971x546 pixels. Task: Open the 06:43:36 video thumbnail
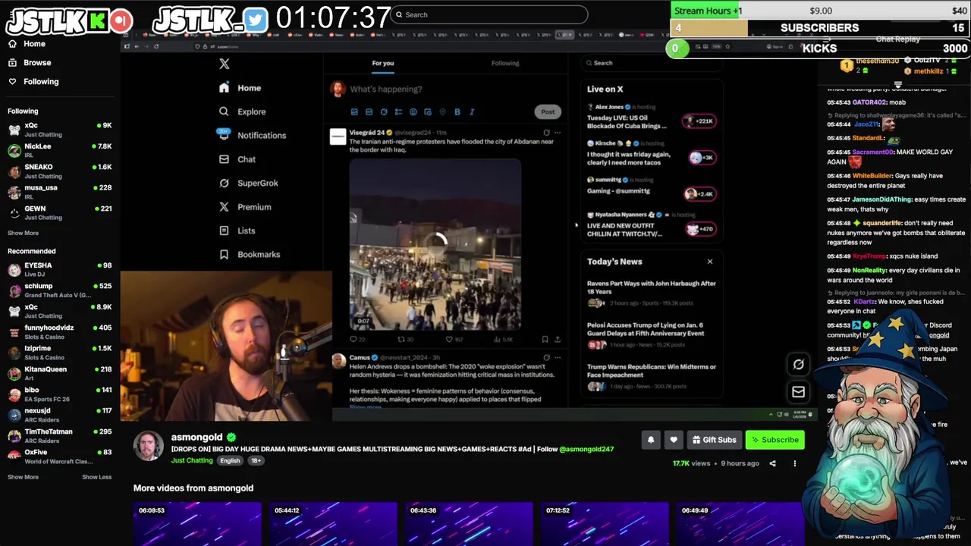pos(469,524)
